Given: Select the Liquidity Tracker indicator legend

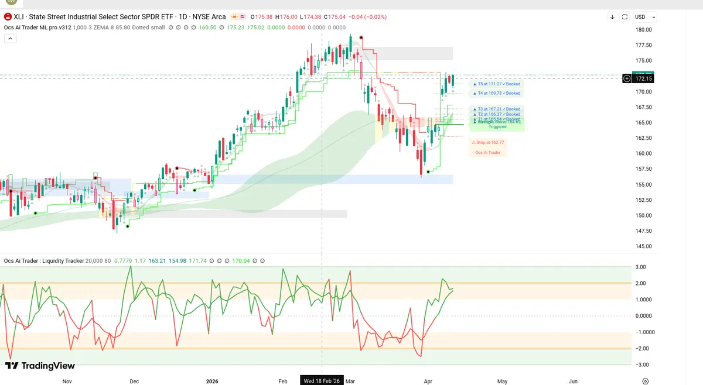Looking at the screenshot, I should coord(44,260).
